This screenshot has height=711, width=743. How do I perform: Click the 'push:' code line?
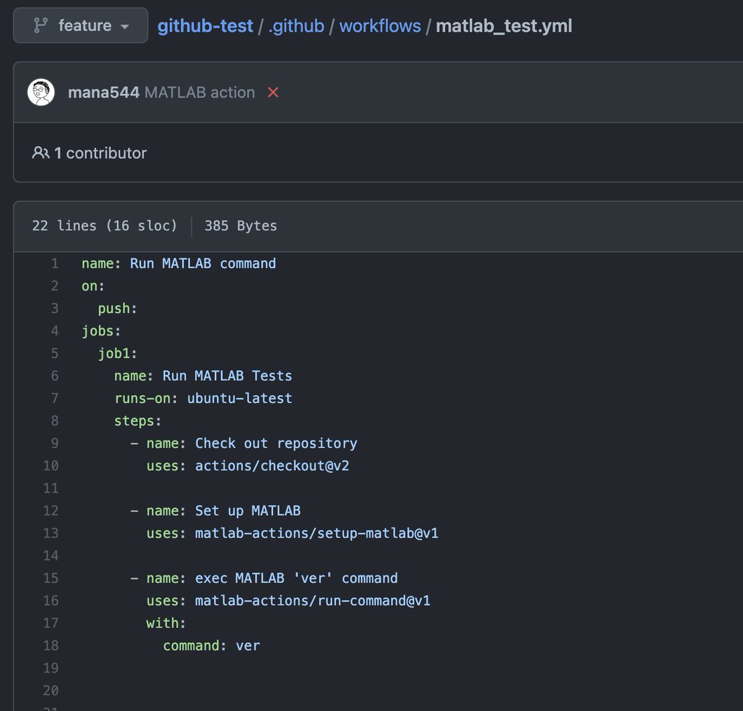tap(118, 308)
